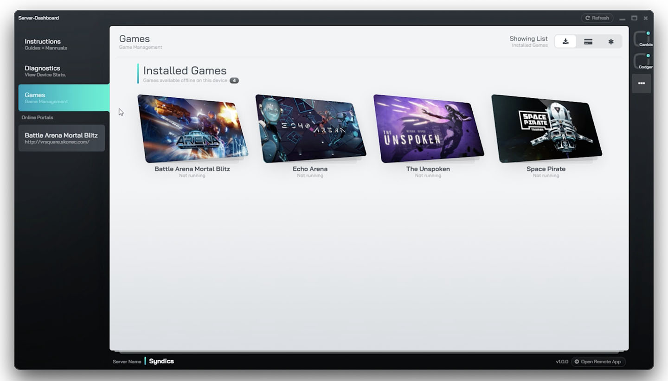Screen dimensions: 668x381
Task: Select the asterisk view icon
Action: [610, 42]
